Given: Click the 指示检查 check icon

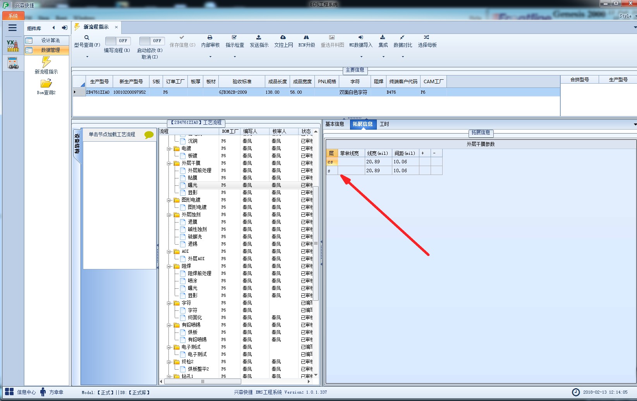Looking at the screenshot, I should pos(234,38).
